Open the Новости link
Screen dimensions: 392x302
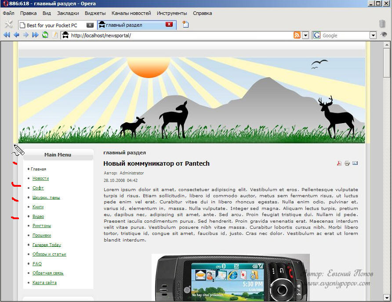coord(40,178)
